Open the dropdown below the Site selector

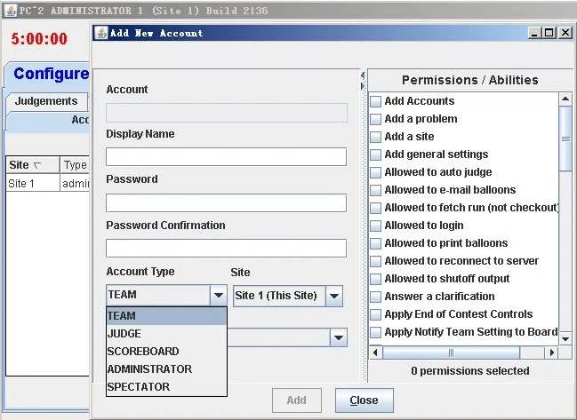point(338,337)
